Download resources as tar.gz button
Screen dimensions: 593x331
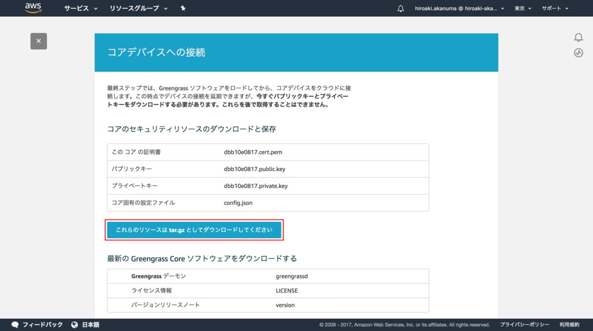click(x=194, y=230)
